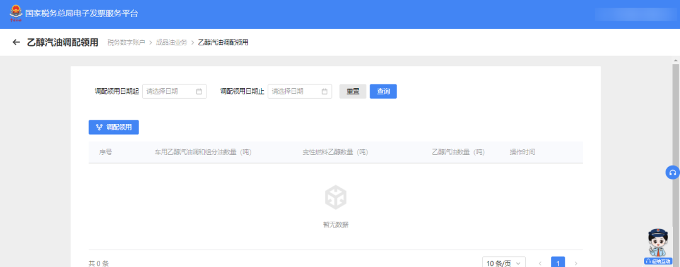
Task: Click the 重置 reset button
Action: coord(353,91)
